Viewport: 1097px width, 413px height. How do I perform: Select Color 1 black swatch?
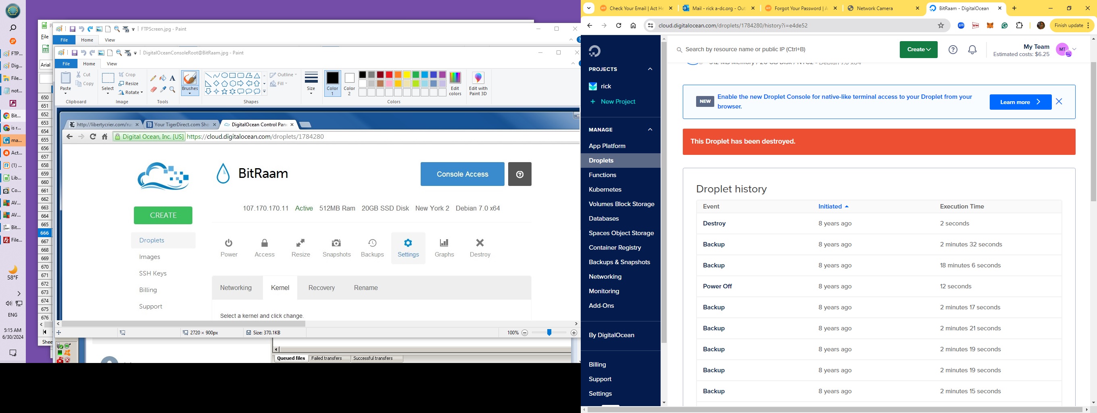click(333, 83)
